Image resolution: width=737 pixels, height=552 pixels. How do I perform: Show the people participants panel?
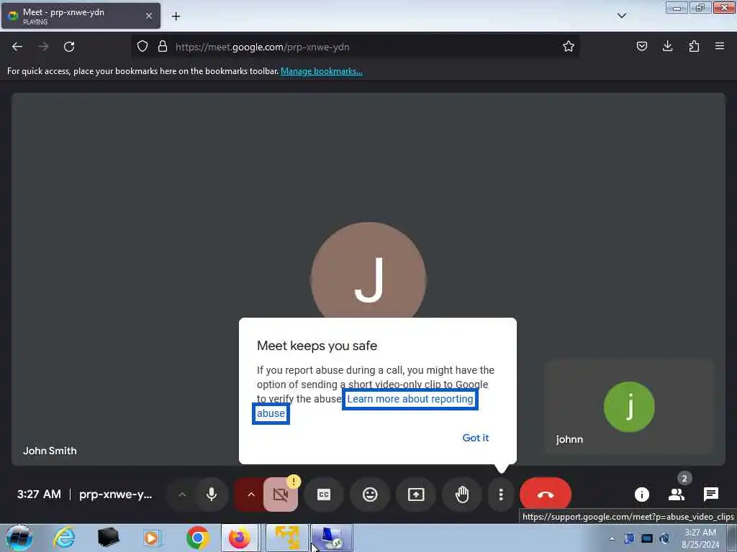pyautogui.click(x=677, y=494)
